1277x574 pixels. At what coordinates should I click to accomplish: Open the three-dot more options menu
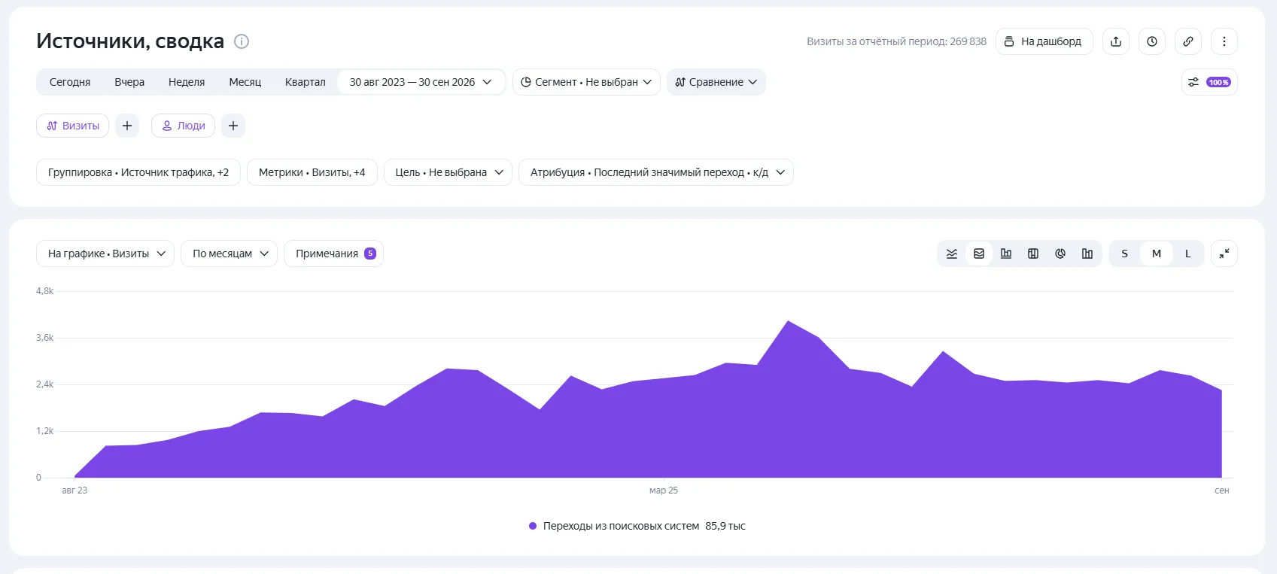pyautogui.click(x=1224, y=41)
